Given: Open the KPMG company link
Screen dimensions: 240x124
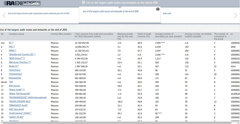Looking at the screenshot, I should pos(13,51).
